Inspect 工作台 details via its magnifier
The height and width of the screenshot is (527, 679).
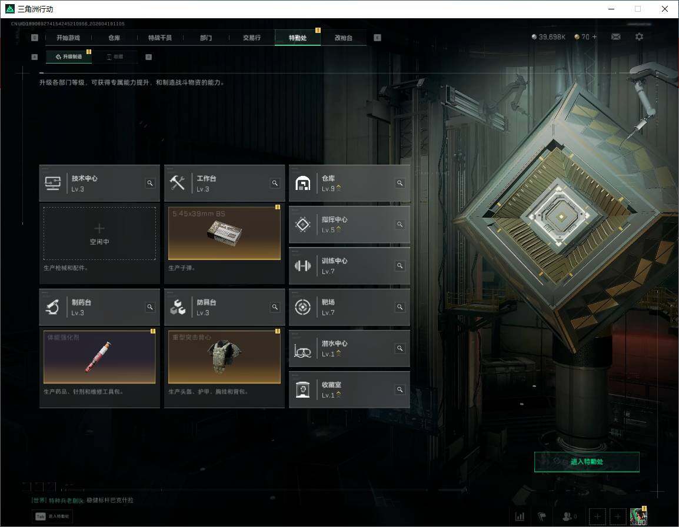[x=275, y=183]
